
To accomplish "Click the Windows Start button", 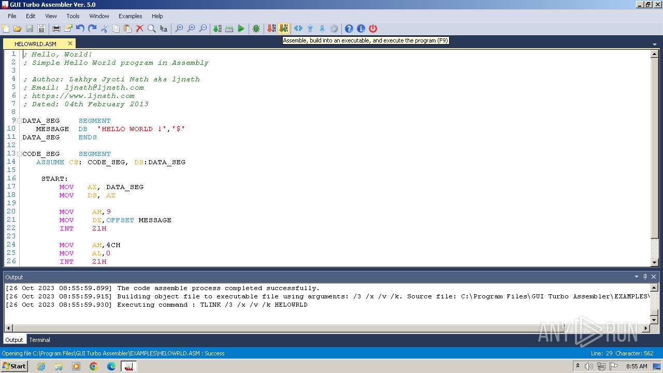I will click(14, 366).
